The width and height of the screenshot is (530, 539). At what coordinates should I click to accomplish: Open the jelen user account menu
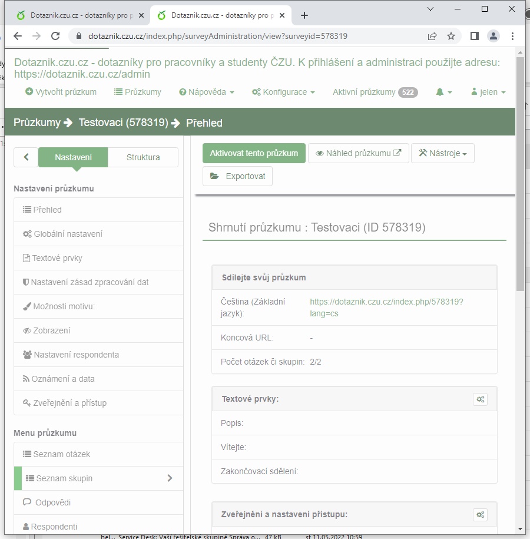tap(488, 92)
